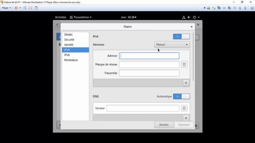Click the Appliquer button
This screenshot has height=143, width=255.
[x=184, y=125]
